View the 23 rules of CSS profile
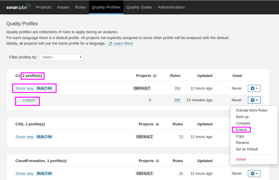Image resolution: width=279 pixels, height=180 pixels. click(x=181, y=137)
